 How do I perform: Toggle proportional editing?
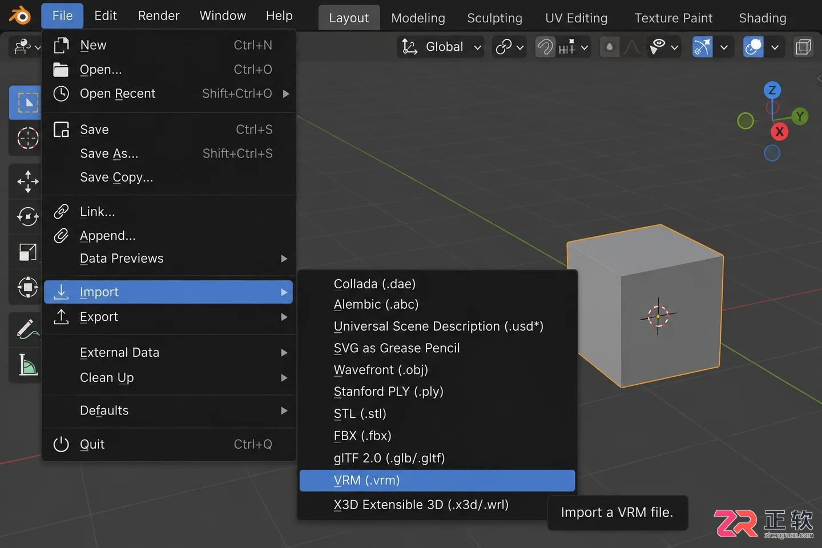tap(610, 47)
